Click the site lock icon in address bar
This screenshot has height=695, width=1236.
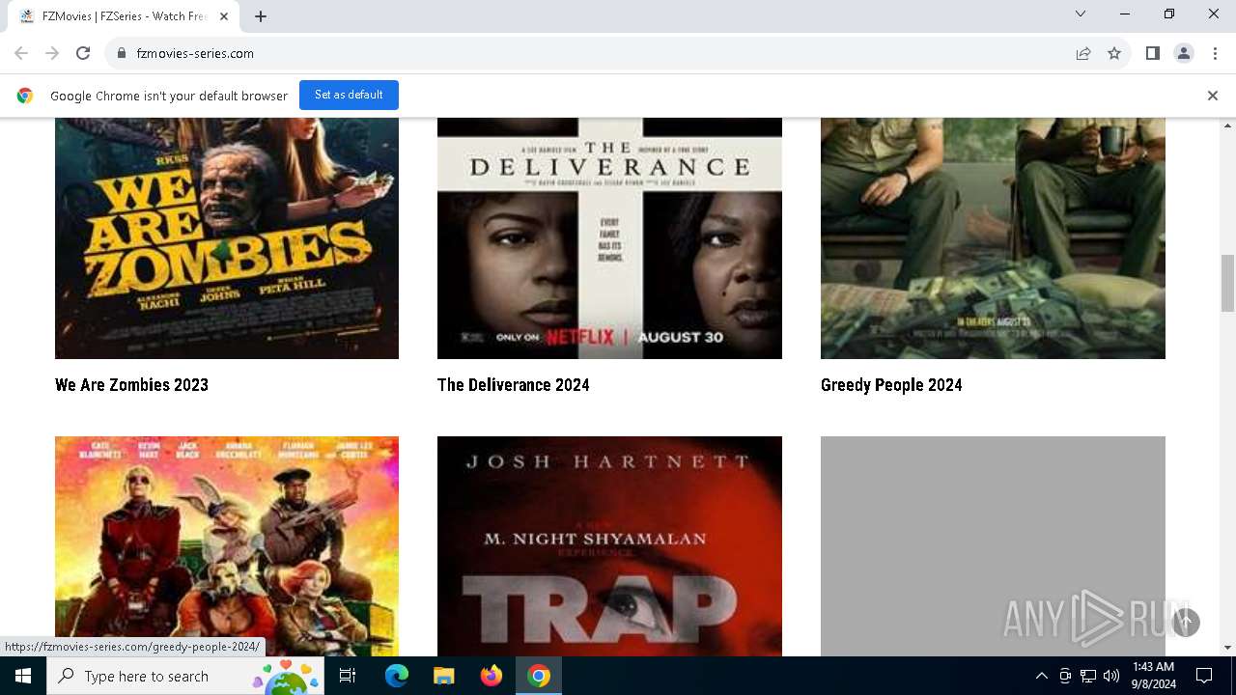(x=122, y=53)
